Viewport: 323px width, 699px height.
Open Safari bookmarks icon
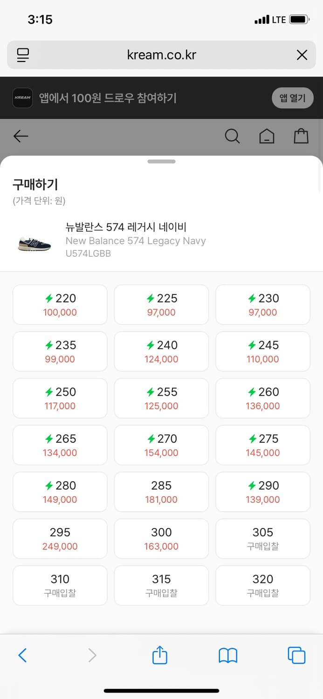pyautogui.click(x=228, y=655)
